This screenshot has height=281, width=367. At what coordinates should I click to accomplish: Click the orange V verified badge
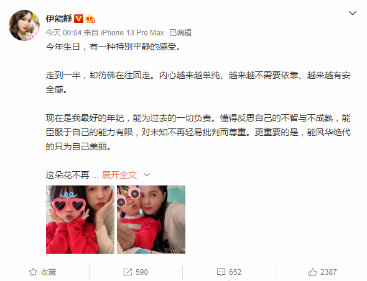[78, 19]
